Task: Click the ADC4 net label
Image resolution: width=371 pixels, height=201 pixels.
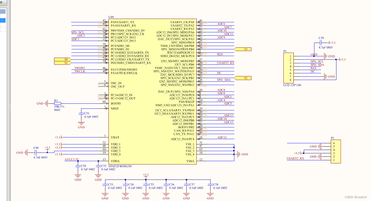Action: (221, 100)
